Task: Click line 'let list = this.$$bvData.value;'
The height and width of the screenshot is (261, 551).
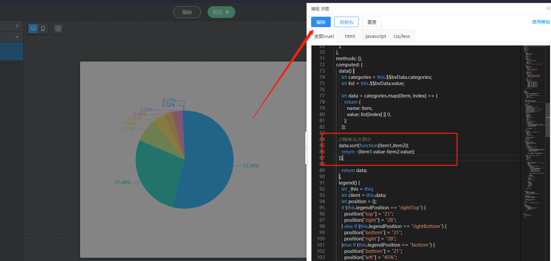Action: click(x=373, y=83)
